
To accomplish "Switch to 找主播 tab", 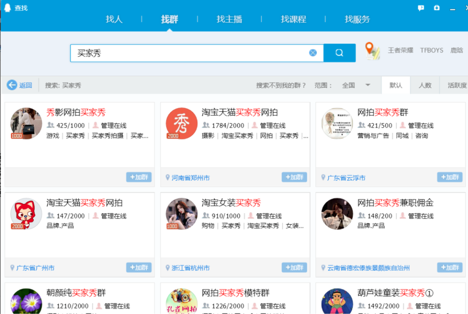I will 230,19.
